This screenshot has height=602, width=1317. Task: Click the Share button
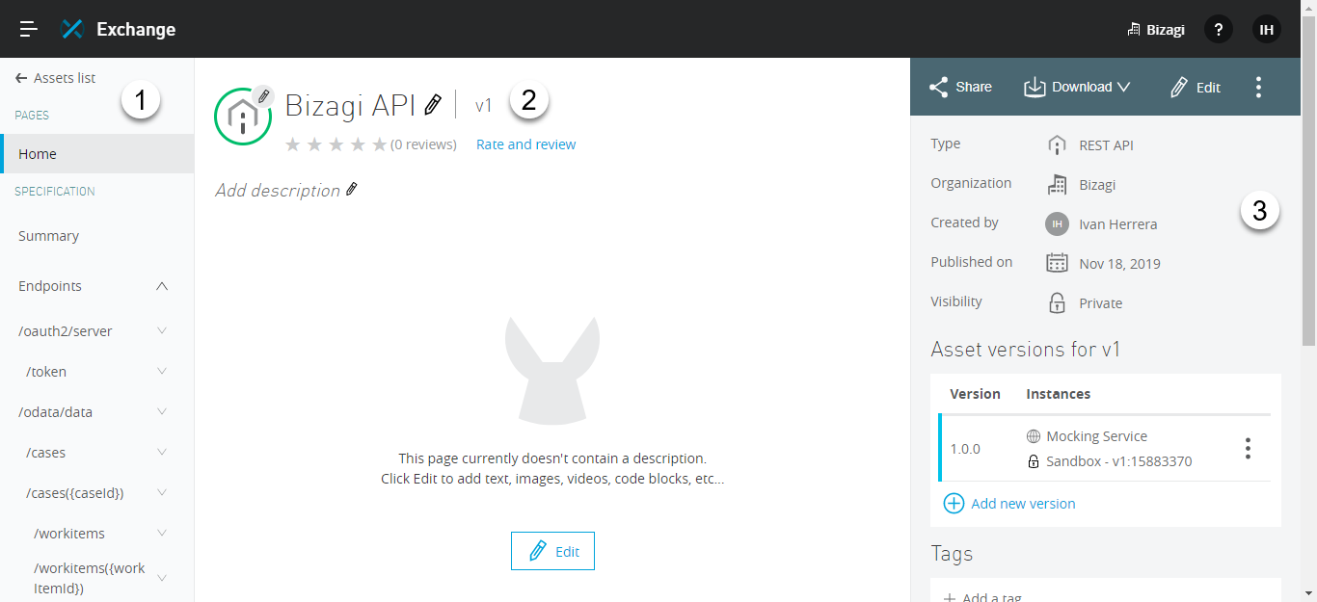pyautogui.click(x=960, y=87)
